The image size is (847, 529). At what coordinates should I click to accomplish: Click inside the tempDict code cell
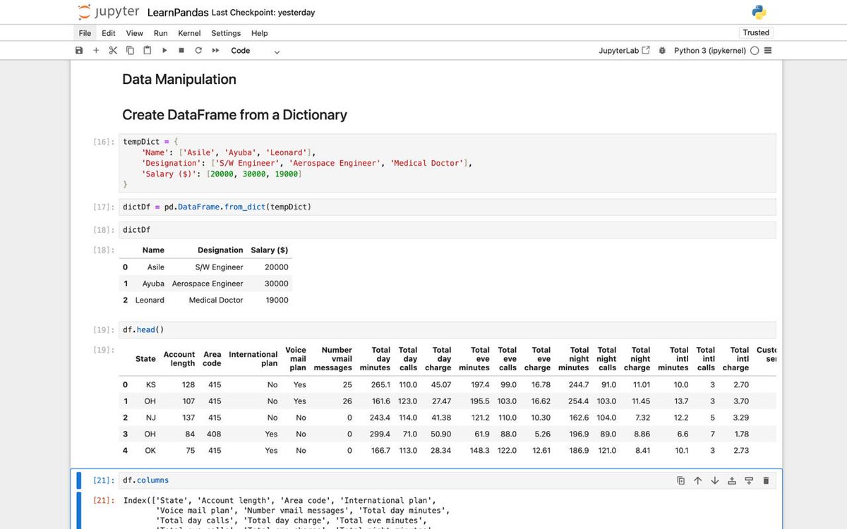point(447,163)
